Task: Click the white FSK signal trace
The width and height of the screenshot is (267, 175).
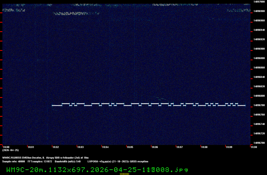Action: coord(149,105)
